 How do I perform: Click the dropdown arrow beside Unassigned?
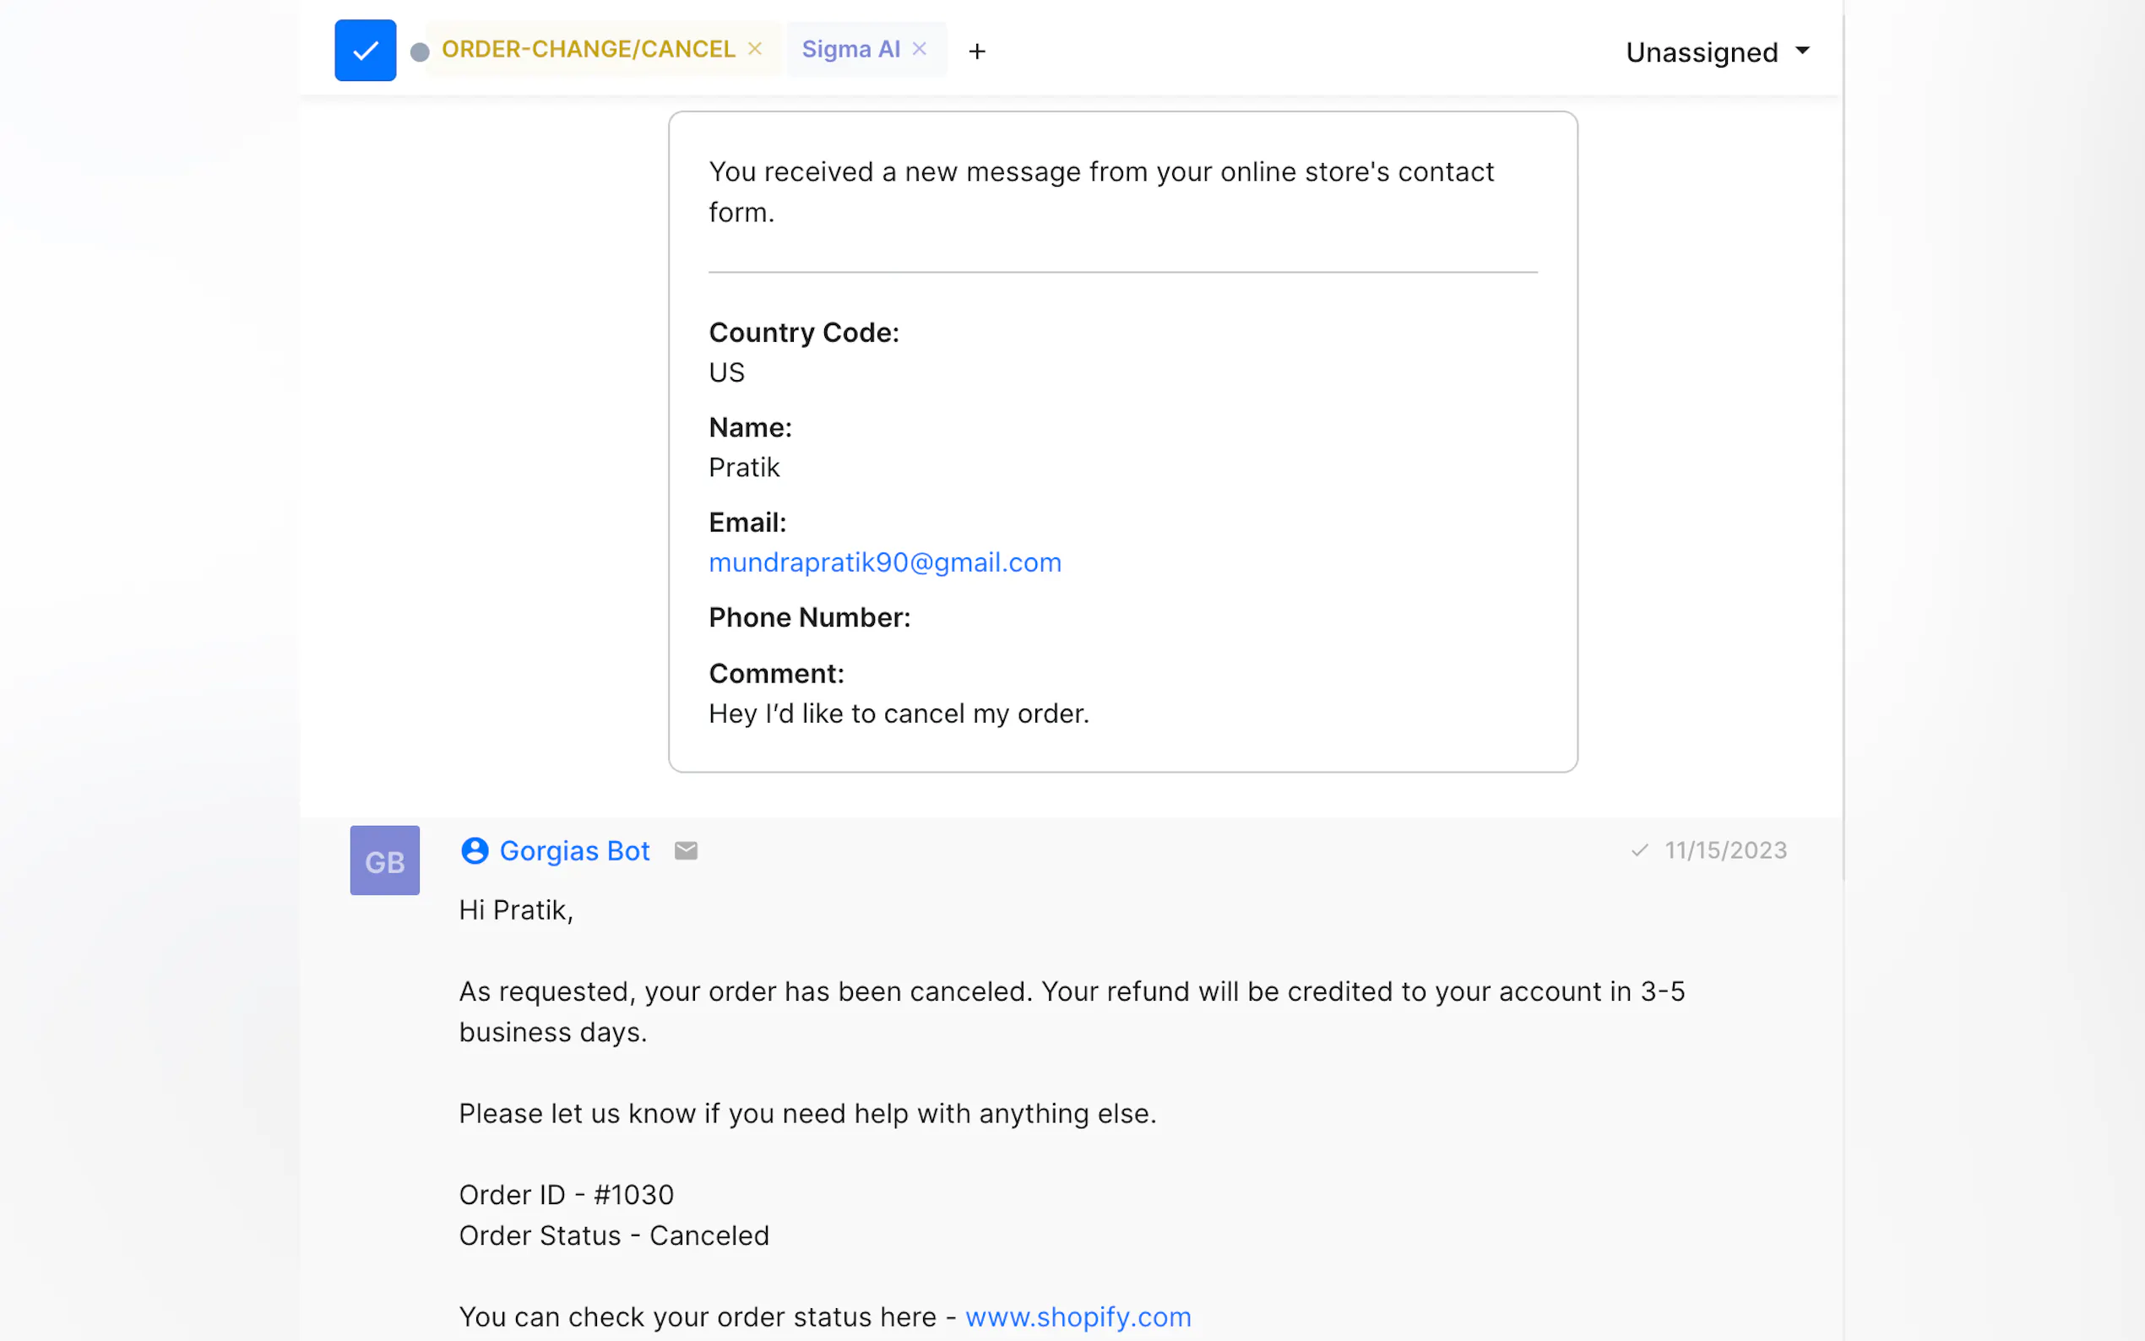(1803, 51)
